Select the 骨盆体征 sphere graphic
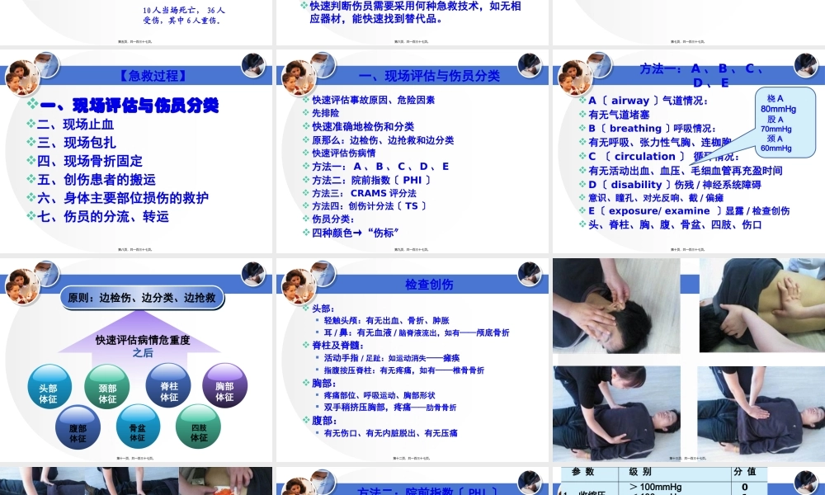 136,428
